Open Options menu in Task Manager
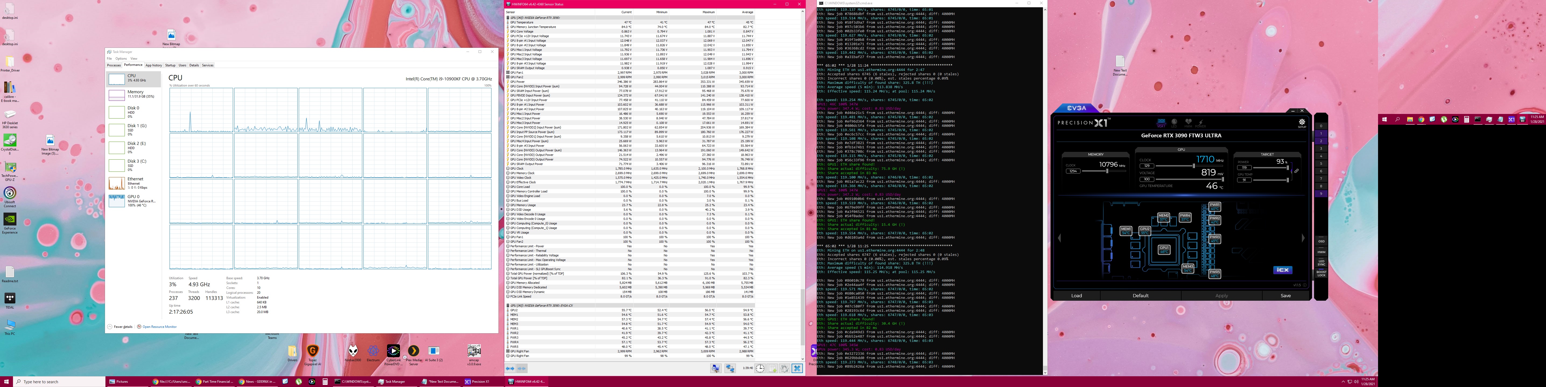 121,59
